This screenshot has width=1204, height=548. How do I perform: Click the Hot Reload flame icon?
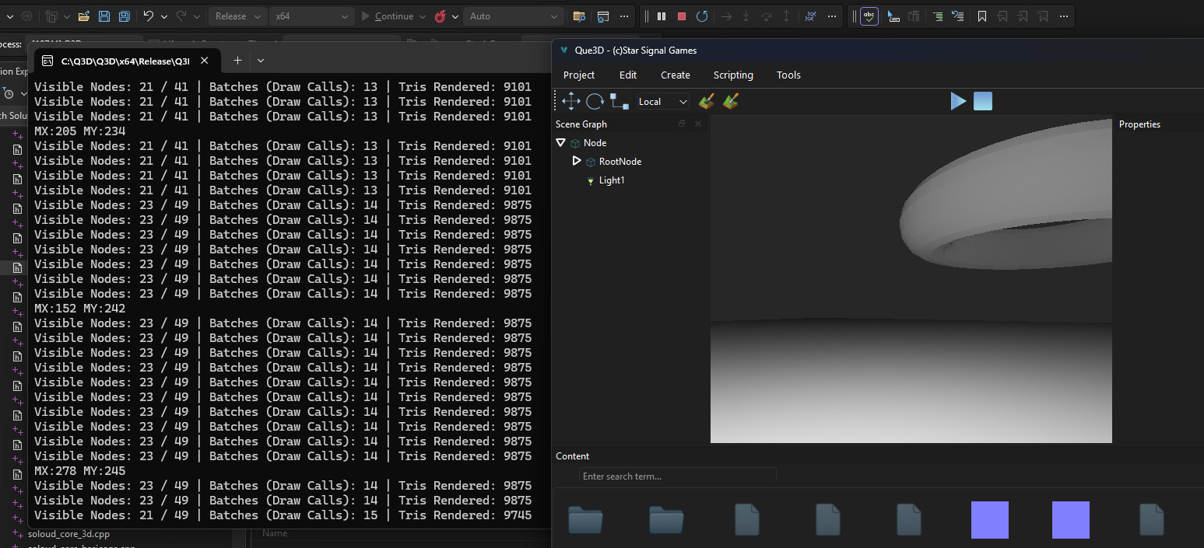[x=441, y=16]
